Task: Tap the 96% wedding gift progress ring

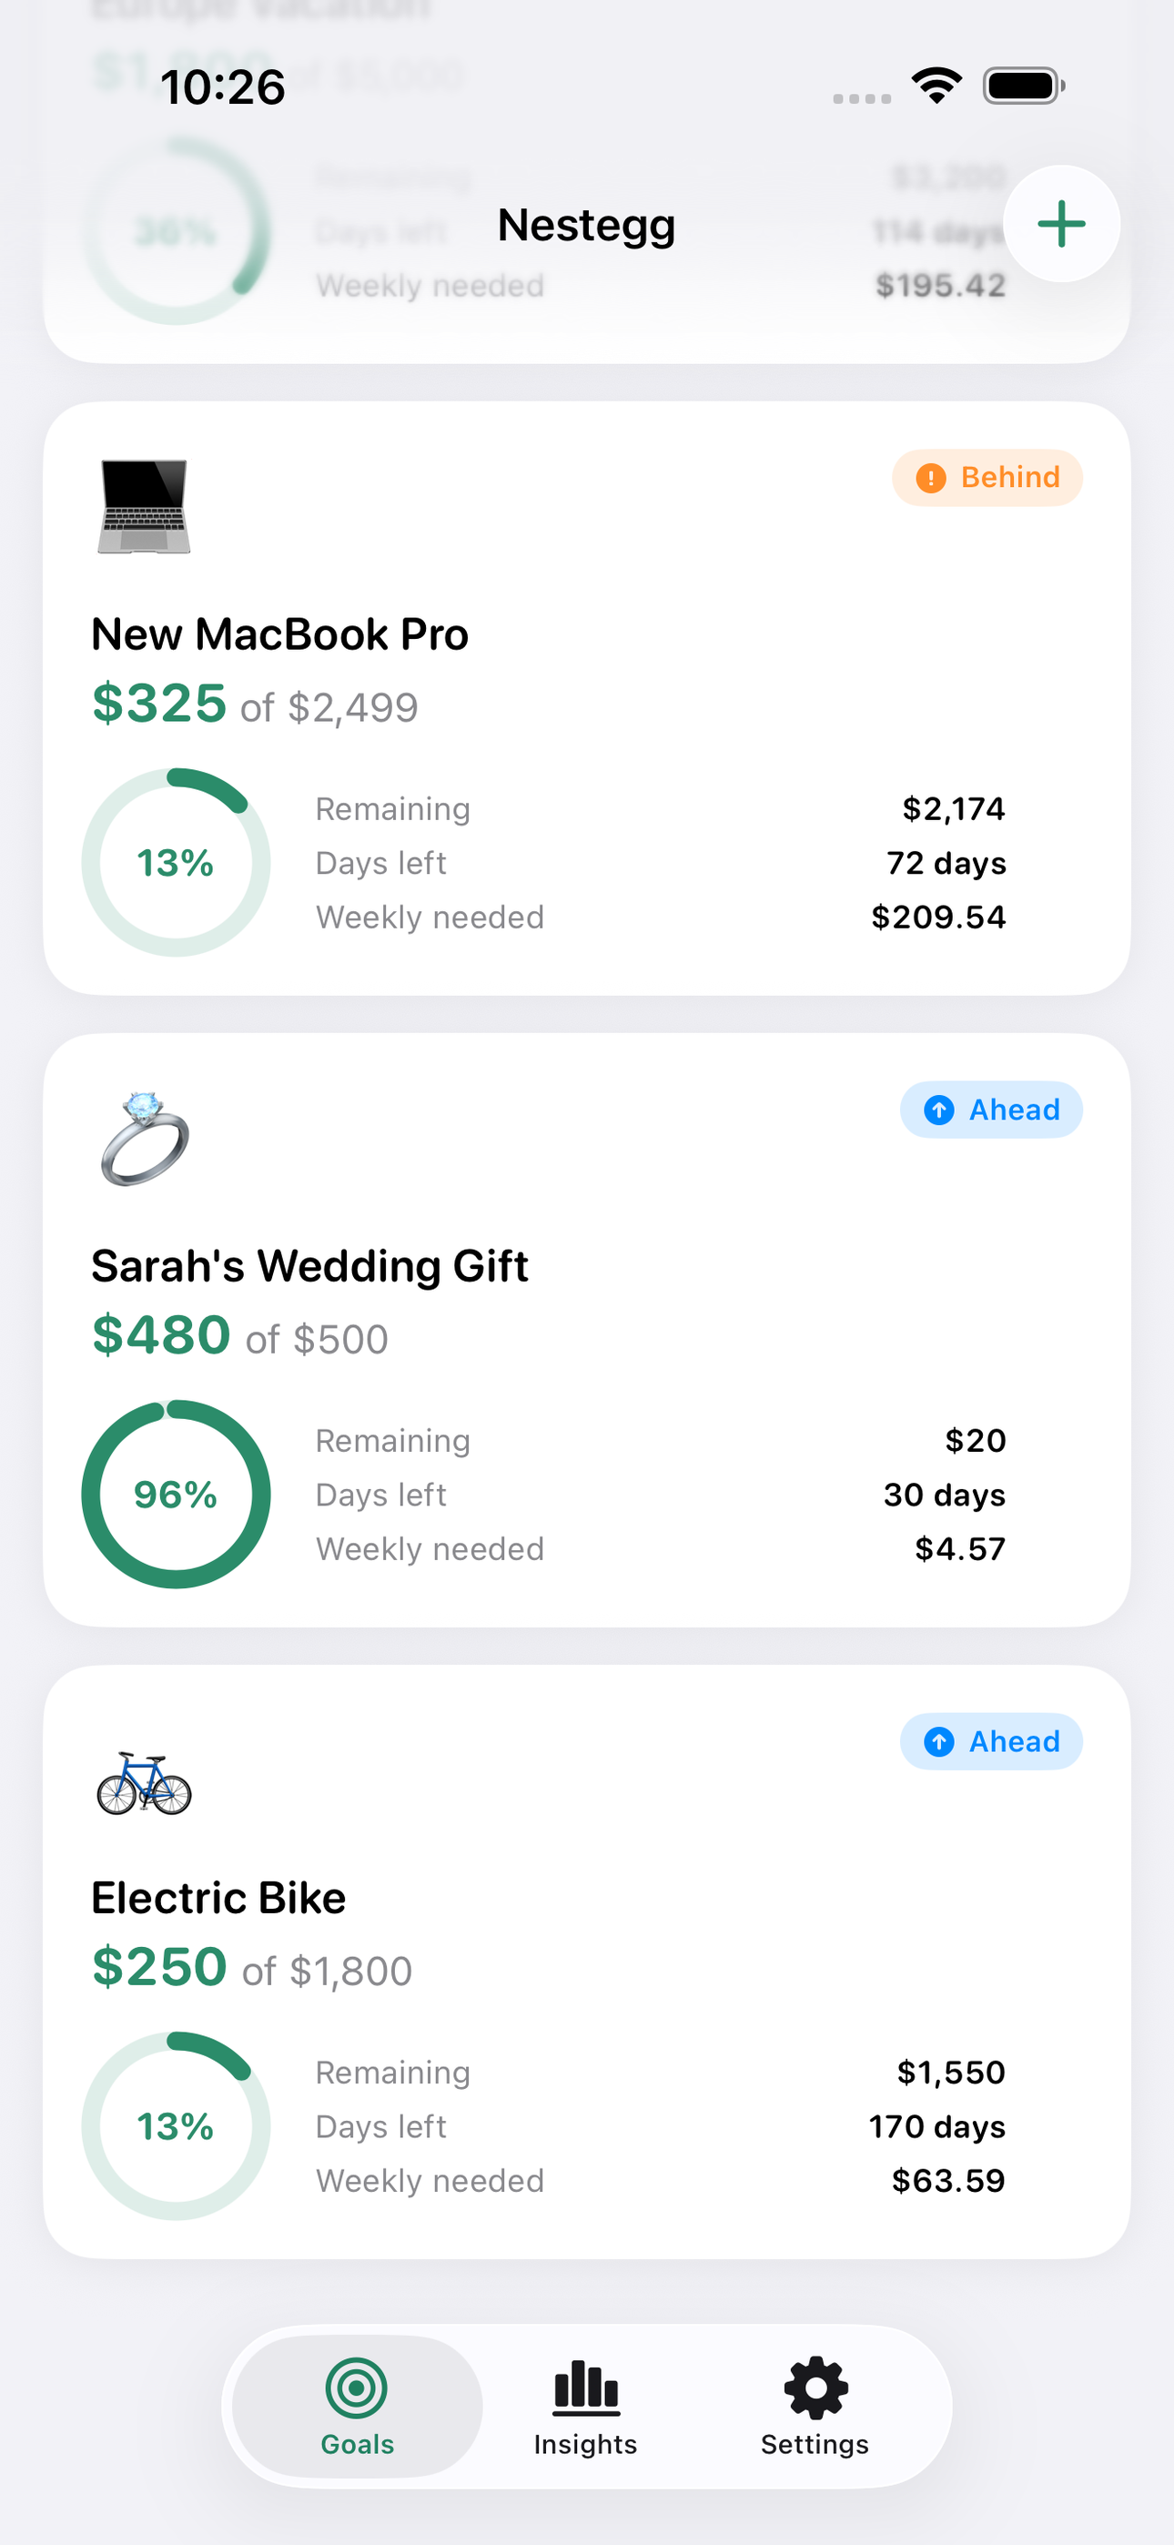Action: pyautogui.click(x=176, y=1494)
